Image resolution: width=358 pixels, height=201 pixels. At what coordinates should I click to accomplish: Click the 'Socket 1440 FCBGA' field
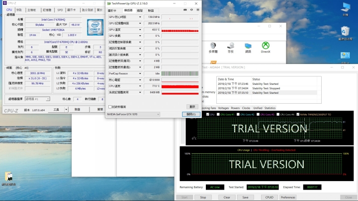pyautogui.click(x=53, y=30)
